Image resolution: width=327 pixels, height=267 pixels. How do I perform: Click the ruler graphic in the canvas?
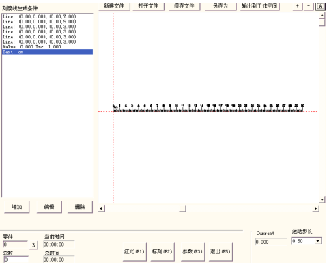coord(208,108)
